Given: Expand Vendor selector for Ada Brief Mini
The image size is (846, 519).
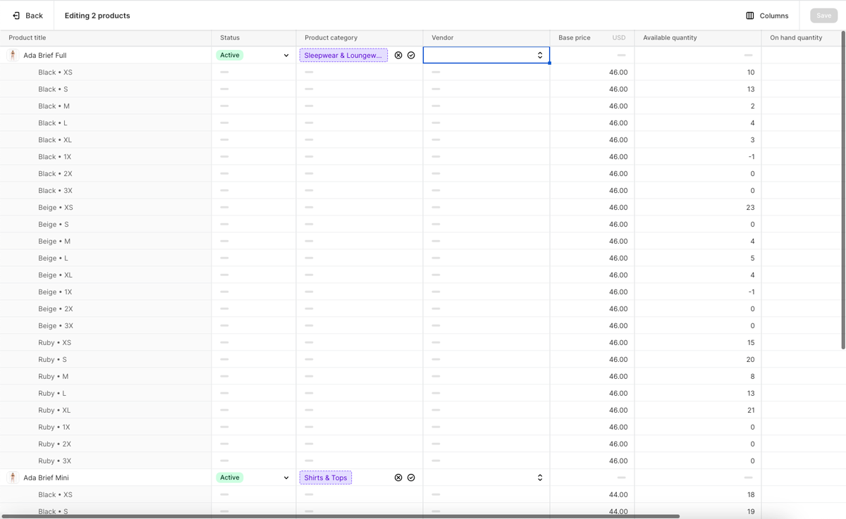Looking at the screenshot, I should pyautogui.click(x=540, y=477).
